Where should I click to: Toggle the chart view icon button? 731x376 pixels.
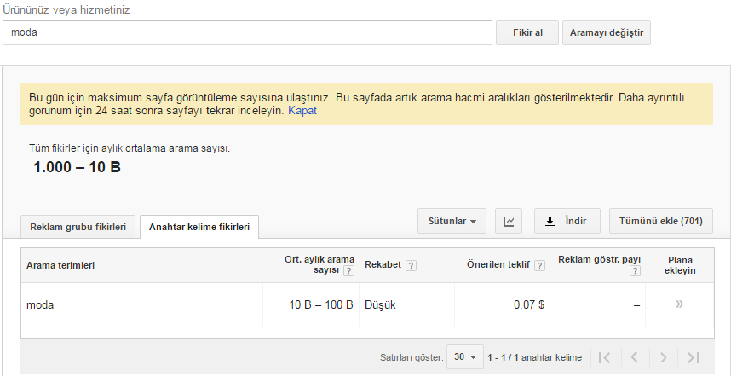[509, 221]
